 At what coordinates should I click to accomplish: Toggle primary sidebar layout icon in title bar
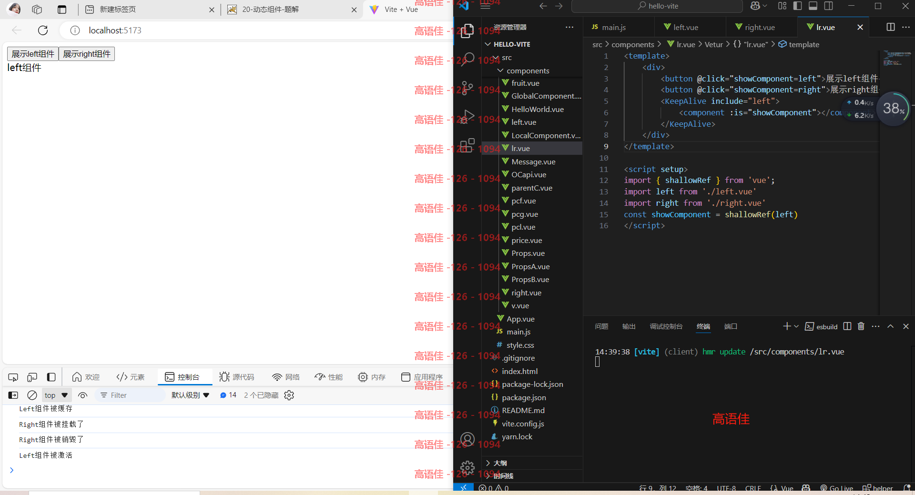point(798,6)
